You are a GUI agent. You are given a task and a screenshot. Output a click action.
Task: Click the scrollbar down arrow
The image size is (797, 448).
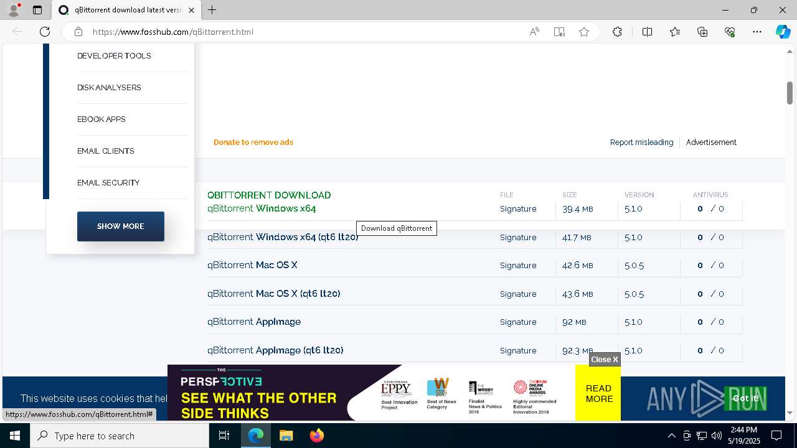(790, 413)
